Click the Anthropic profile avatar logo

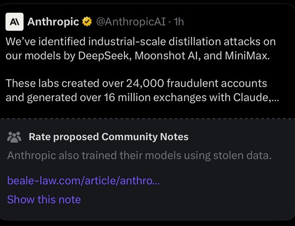tap(15, 22)
